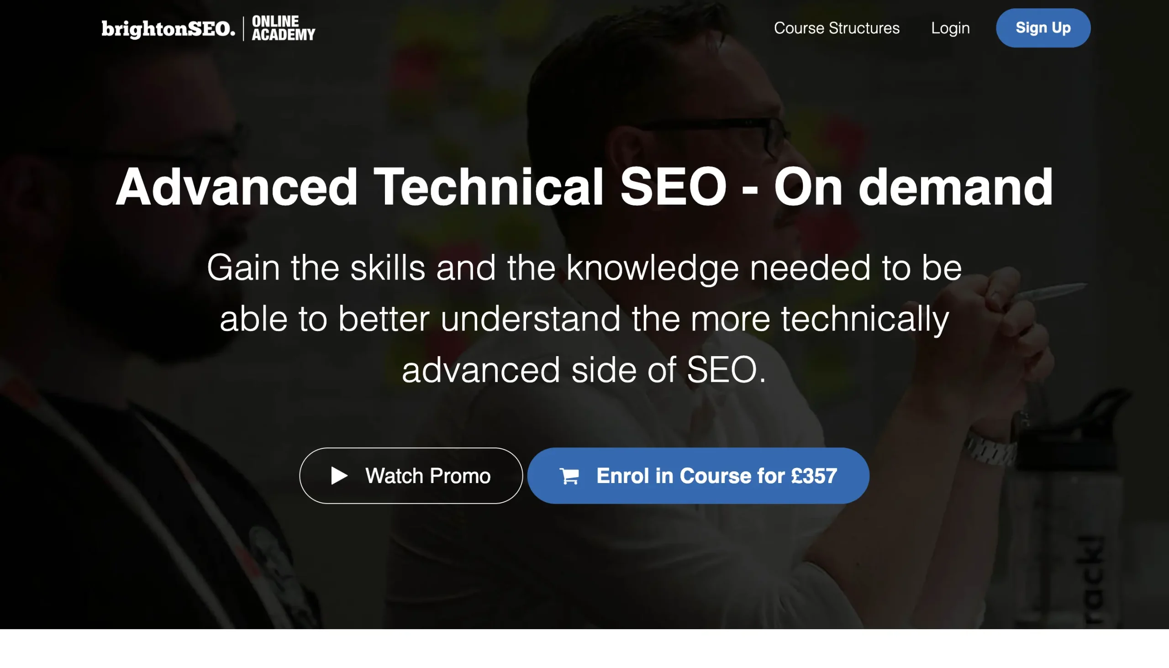The height and width of the screenshot is (668, 1169).
Task: Click the £357 price text
Action: pos(814,476)
